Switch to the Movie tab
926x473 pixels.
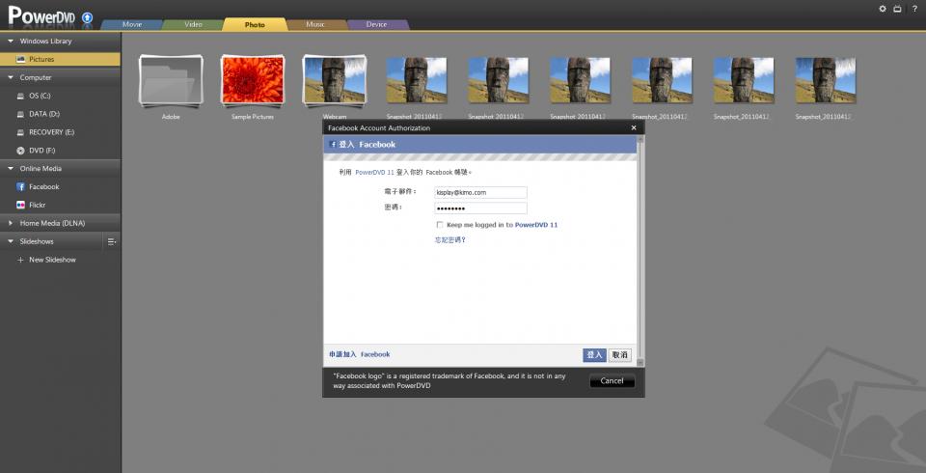[132, 25]
